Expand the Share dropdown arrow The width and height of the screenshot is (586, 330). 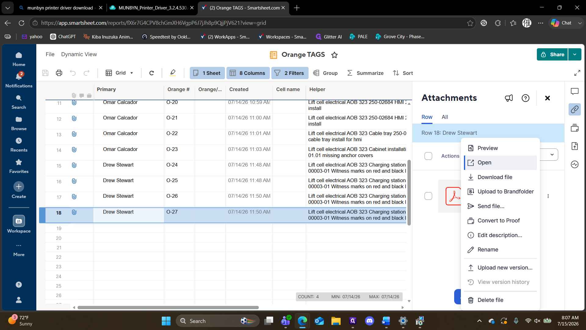[x=575, y=55]
